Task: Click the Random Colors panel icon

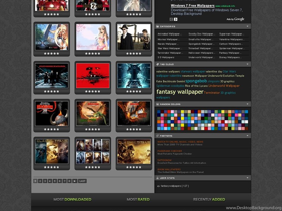Action: pyautogui.click(x=158, y=104)
